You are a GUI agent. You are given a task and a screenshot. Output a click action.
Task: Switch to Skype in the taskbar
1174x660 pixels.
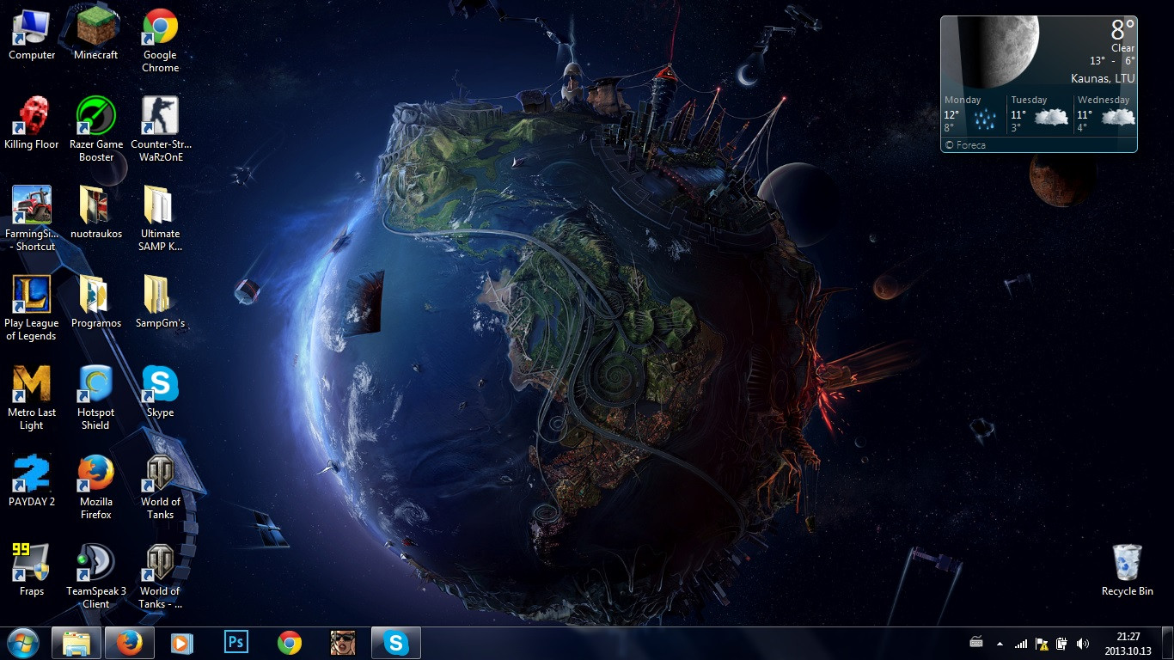point(396,643)
